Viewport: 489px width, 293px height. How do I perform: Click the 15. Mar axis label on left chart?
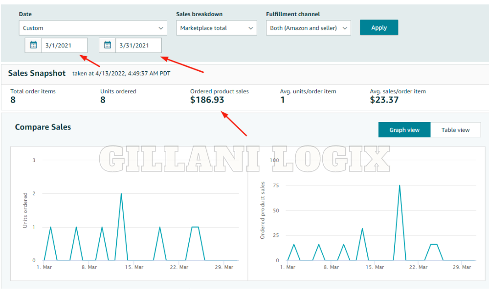pos(133,267)
